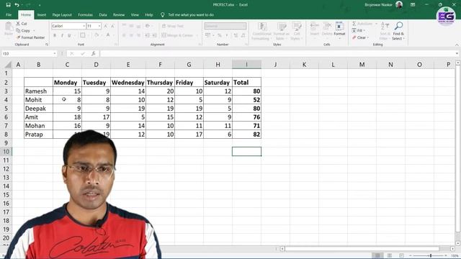Collapse the ribbon with the arrow
Viewport: 461px width, 259px height.
(x=457, y=45)
